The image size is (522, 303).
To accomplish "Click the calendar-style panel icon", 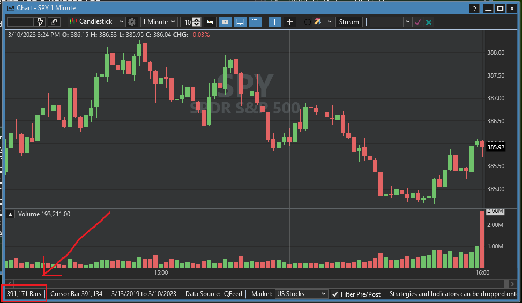I will click(x=255, y=22).
